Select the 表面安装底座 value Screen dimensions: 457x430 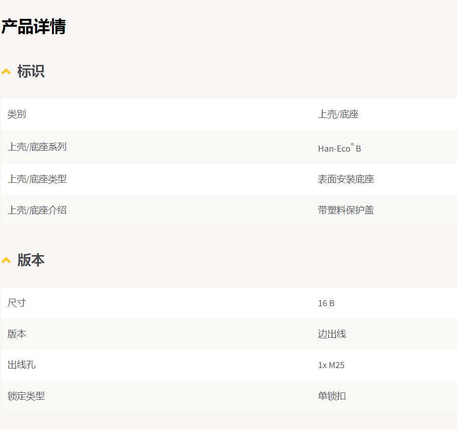346,179
